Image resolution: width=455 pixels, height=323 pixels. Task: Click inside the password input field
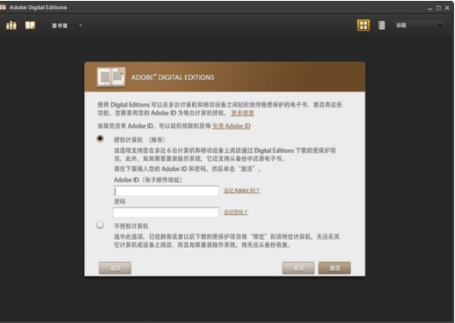pos(166,212)
